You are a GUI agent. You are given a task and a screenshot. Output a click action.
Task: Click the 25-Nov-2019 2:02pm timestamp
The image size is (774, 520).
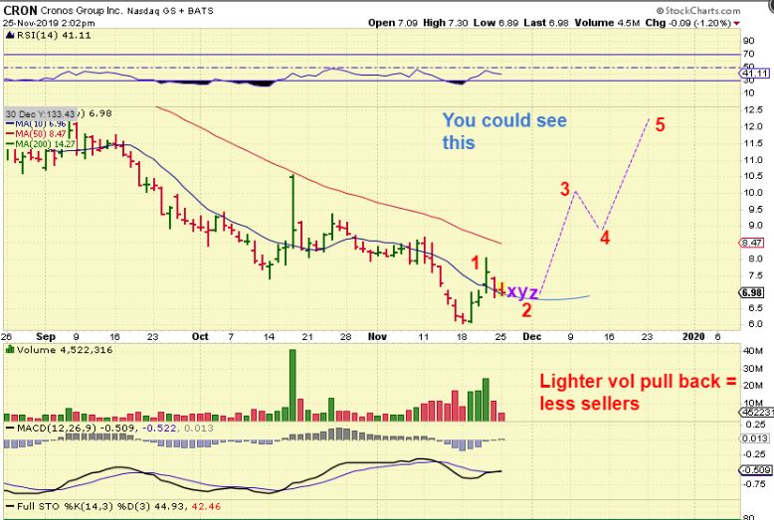(x=49, y=23)
